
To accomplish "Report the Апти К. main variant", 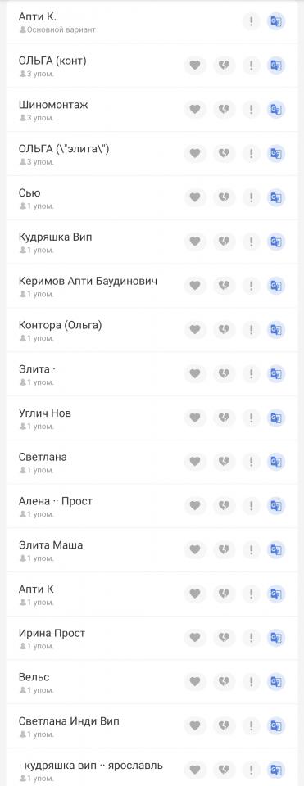I will point(252,21).
